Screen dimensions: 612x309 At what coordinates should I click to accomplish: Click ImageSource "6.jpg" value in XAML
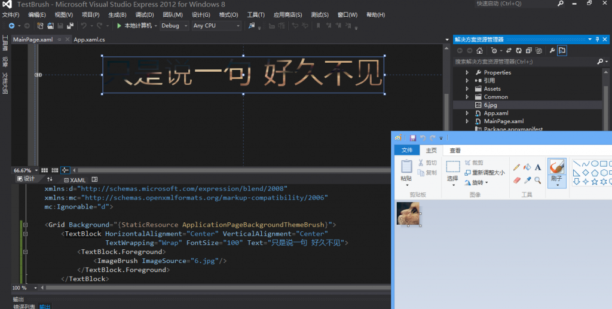click(x=204, y=261)
